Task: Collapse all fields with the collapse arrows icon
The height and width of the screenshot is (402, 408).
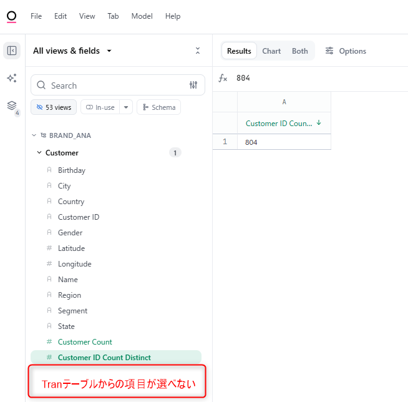Action: tap(198, 51)
